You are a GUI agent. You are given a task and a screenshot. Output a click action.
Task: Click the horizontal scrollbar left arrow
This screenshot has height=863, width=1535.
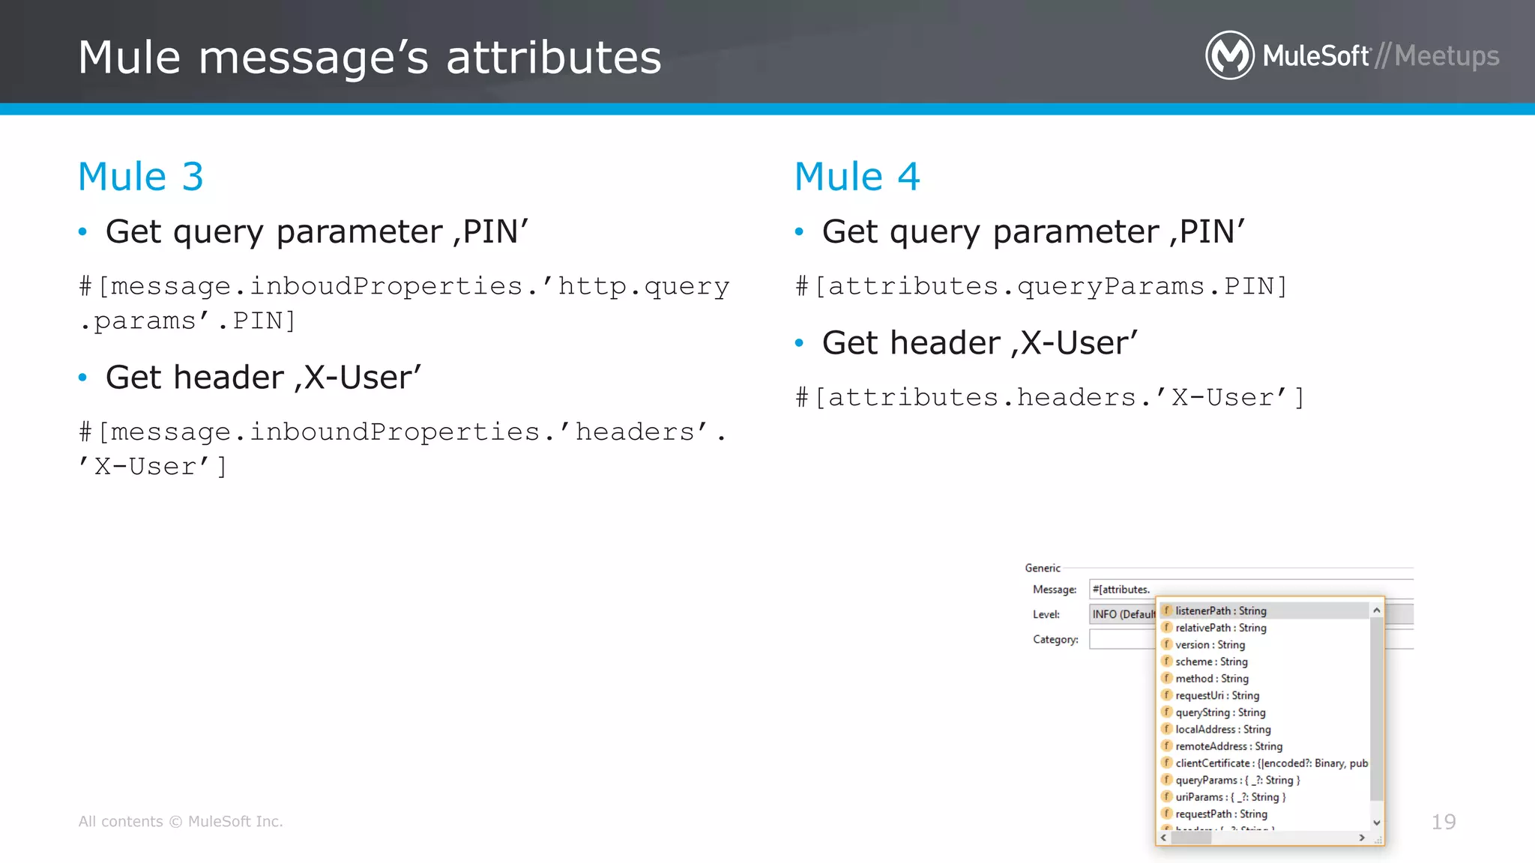pos(1164,838)
